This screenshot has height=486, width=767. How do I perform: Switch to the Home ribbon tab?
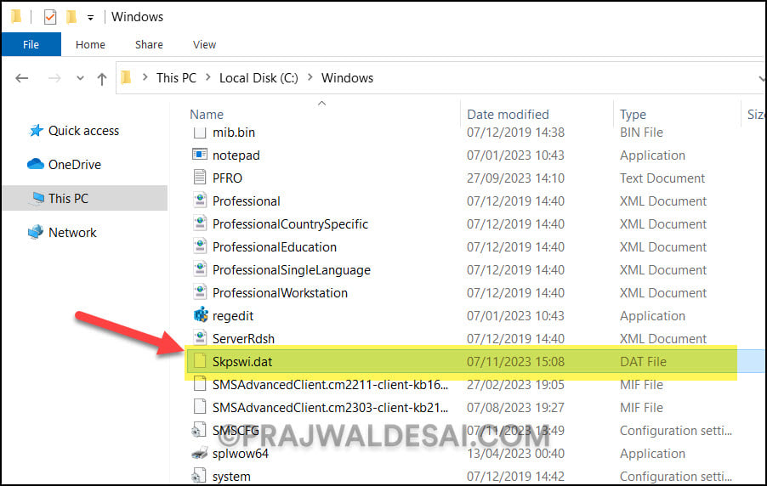[x=90, y=44]
